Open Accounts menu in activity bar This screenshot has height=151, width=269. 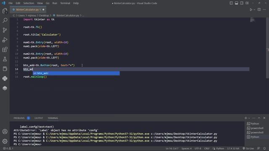[5, 131]
